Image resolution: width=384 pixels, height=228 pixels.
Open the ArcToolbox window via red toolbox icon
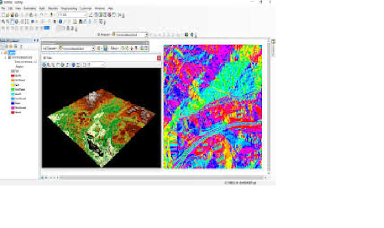pyautogui.click(x=110, y=15)
